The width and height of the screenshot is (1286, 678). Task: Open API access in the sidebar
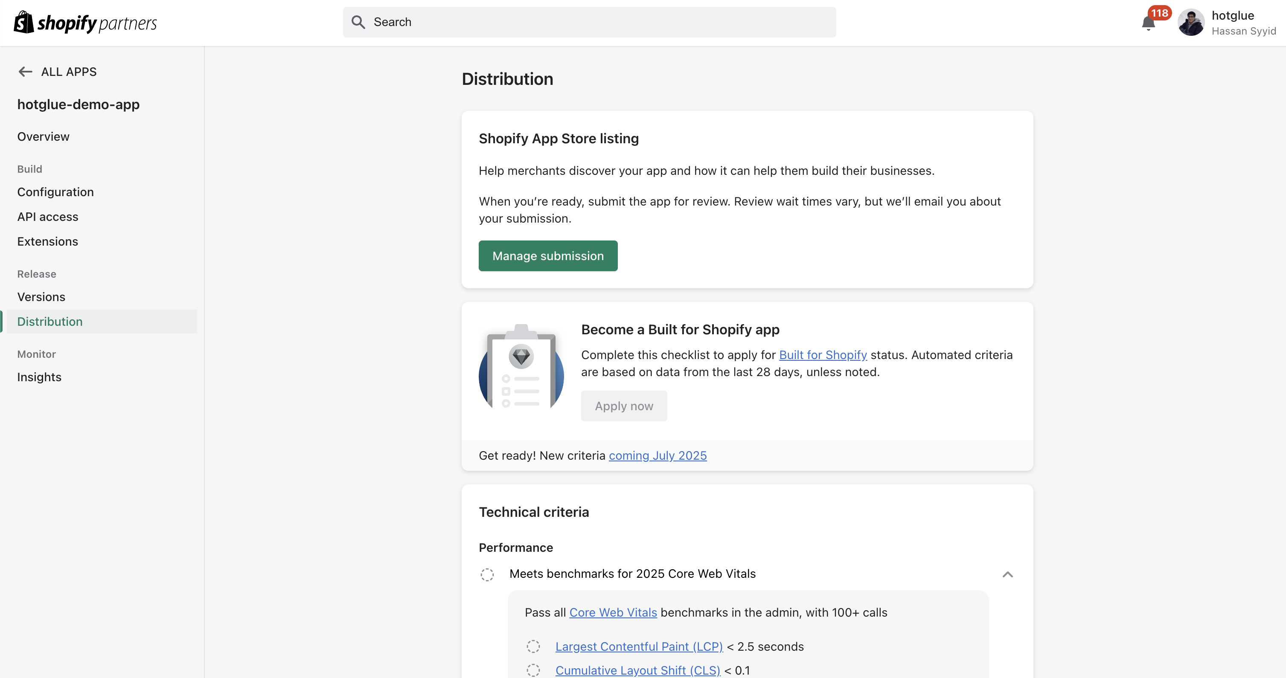coord(48,217)
